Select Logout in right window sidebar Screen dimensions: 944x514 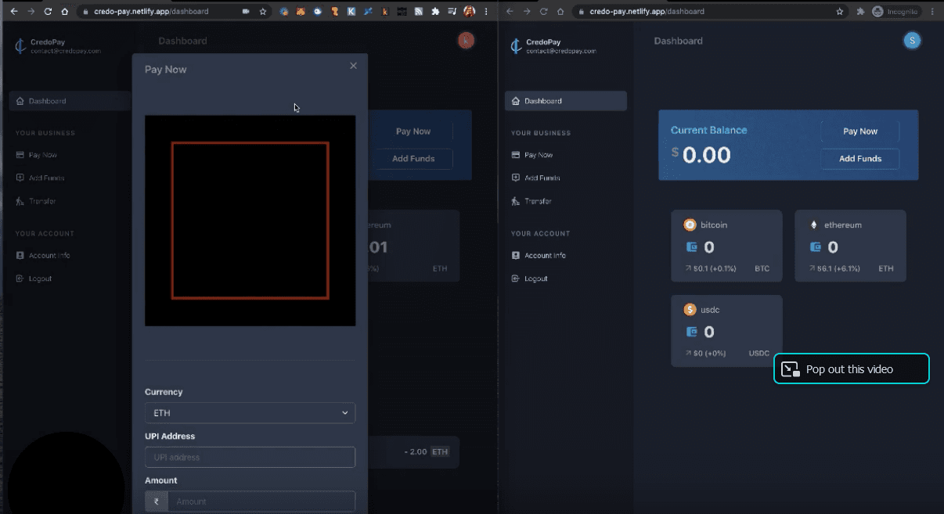pyautogui.click(x=529, y=279)
